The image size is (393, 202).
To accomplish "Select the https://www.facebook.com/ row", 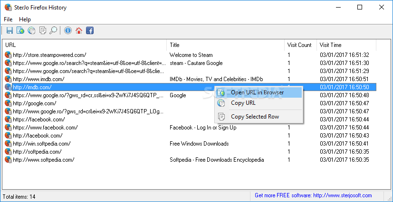I will click(191, 127).
